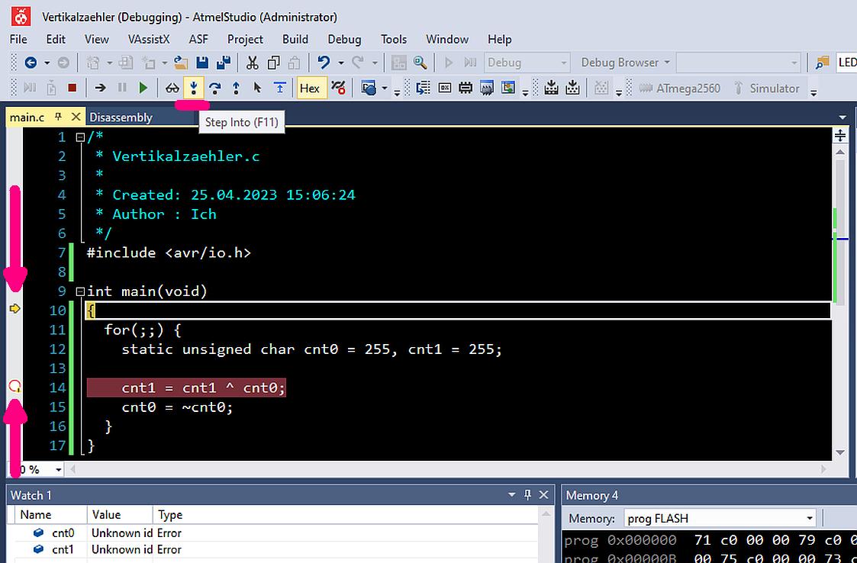Stop debugging with the red square
Viewport: 857px width, 563px height.
point(72,88)
